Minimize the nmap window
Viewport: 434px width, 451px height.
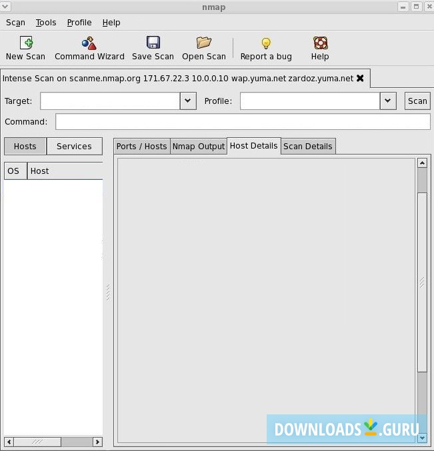[x=403, y=7]
